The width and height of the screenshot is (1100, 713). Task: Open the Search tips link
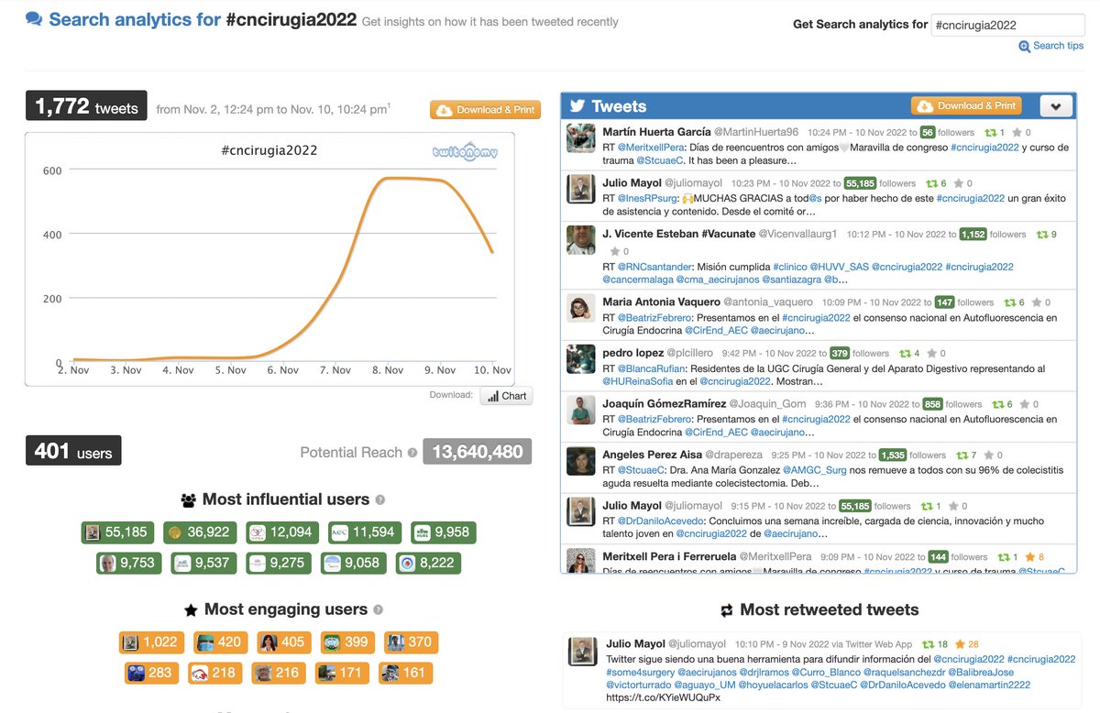1058,46
